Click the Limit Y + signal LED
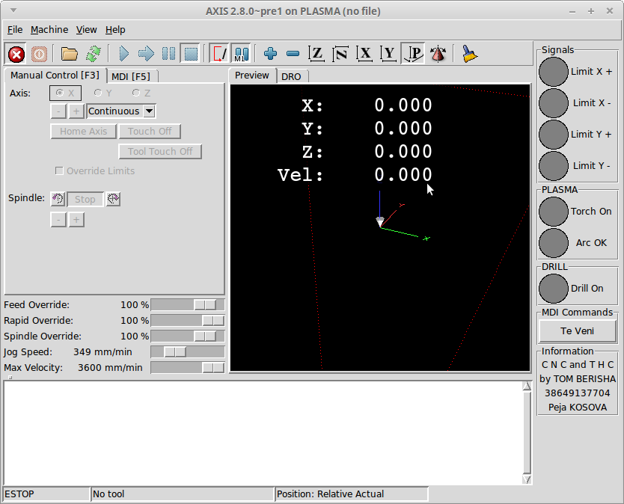 [x=553, y=135]
